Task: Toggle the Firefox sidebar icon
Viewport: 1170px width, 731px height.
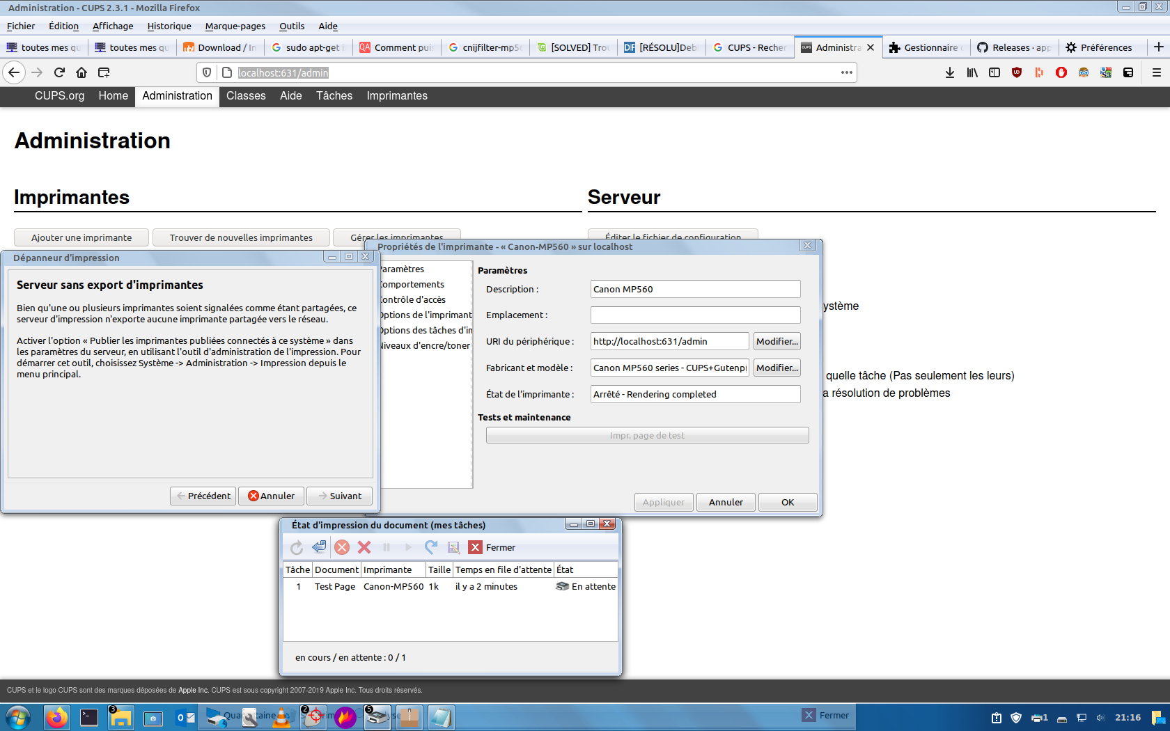Action: (x=994, y=72)
